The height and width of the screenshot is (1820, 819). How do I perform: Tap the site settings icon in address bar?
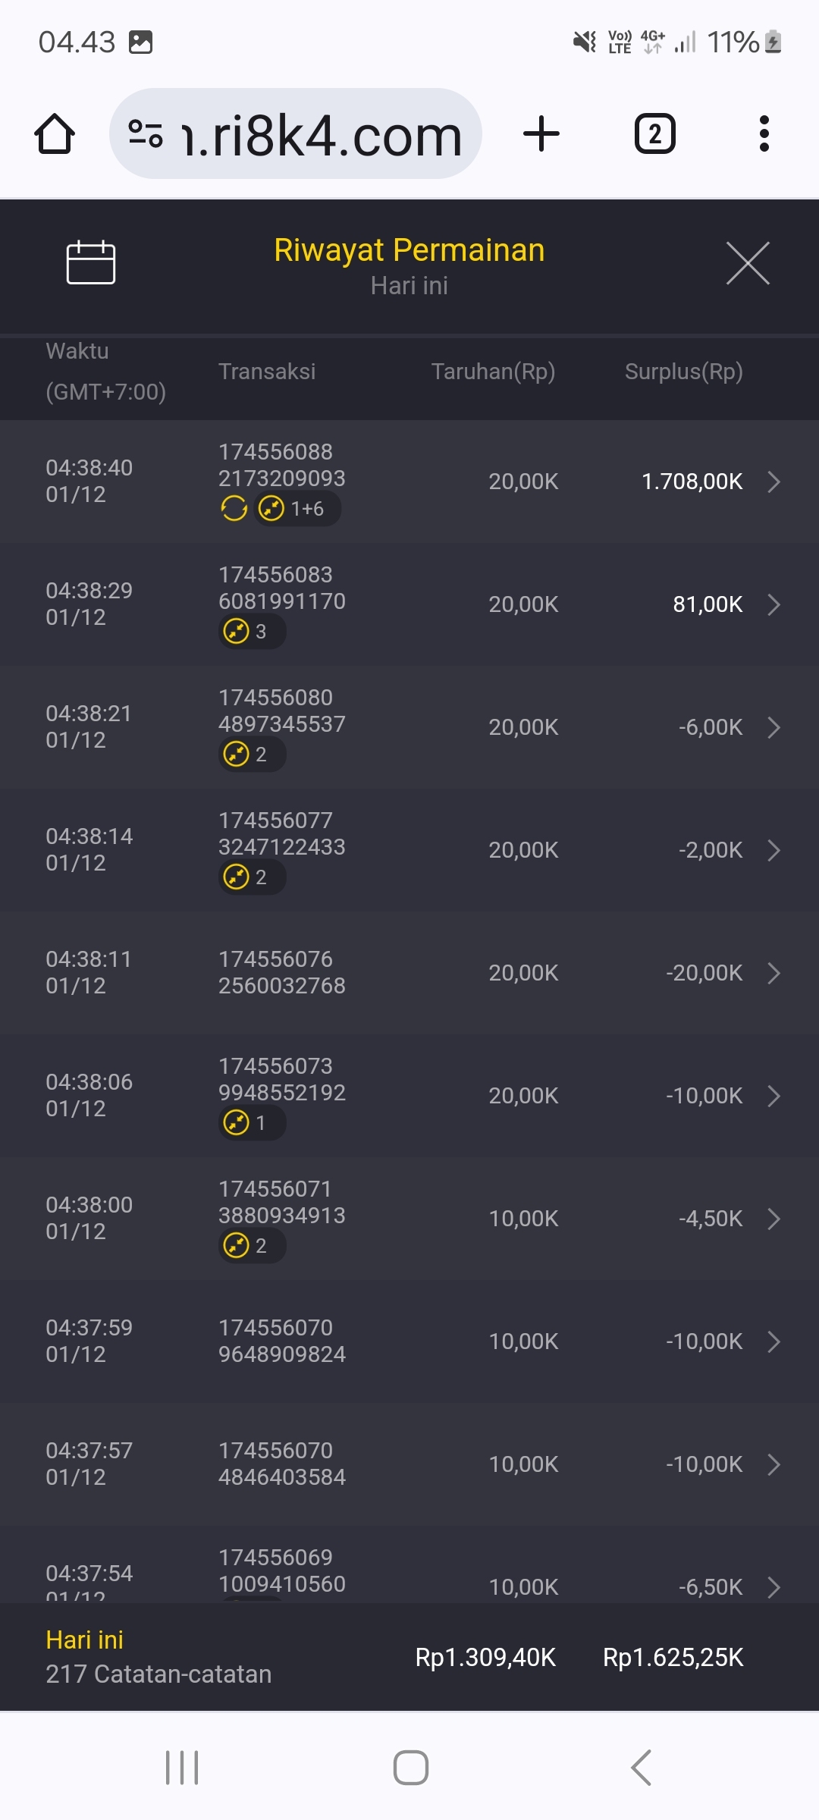click(146, 134)
